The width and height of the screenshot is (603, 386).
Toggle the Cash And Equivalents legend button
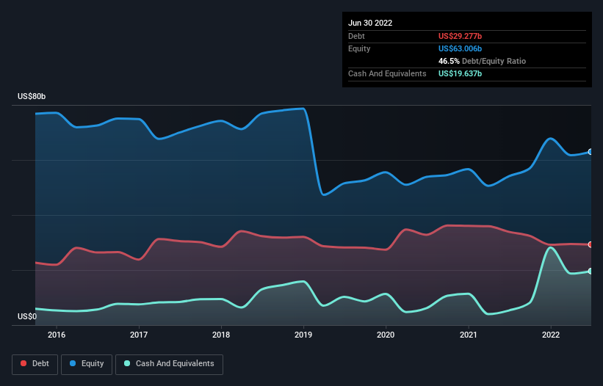[x=169, y=364]
